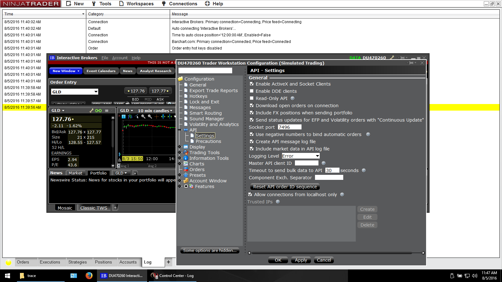Open wrench configure icon in Interactive Brokers title bar

[x=392, y=58]
